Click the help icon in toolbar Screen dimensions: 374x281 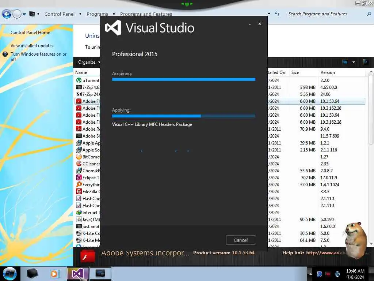click(x=365, y=62)
